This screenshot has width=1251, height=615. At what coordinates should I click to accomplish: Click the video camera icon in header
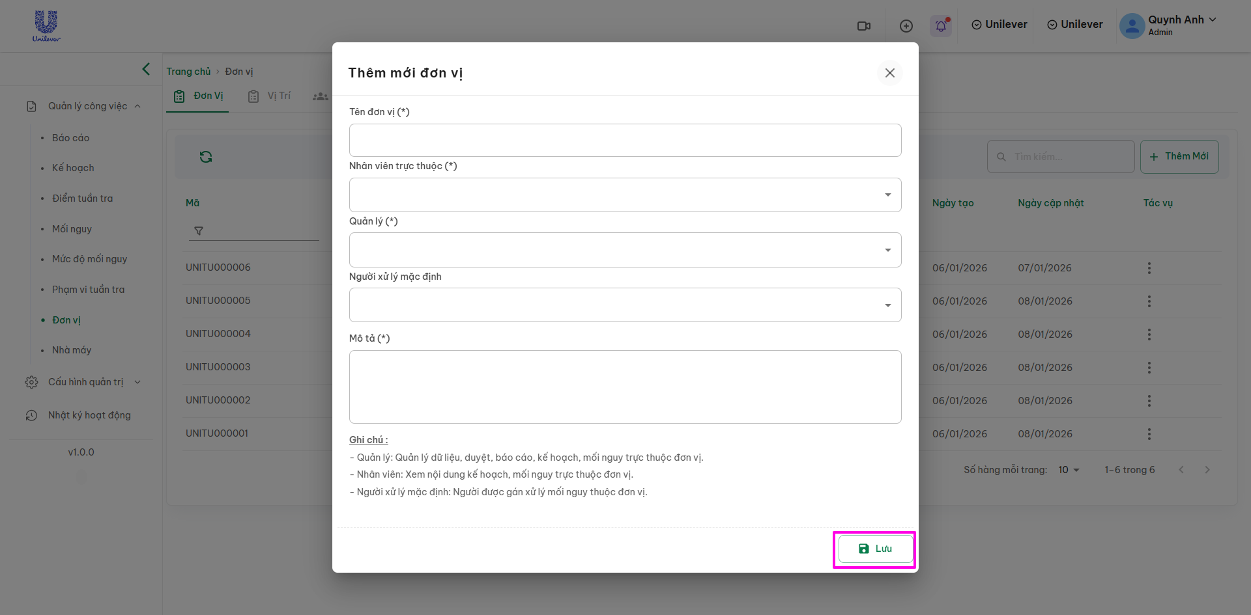[864, 26]
